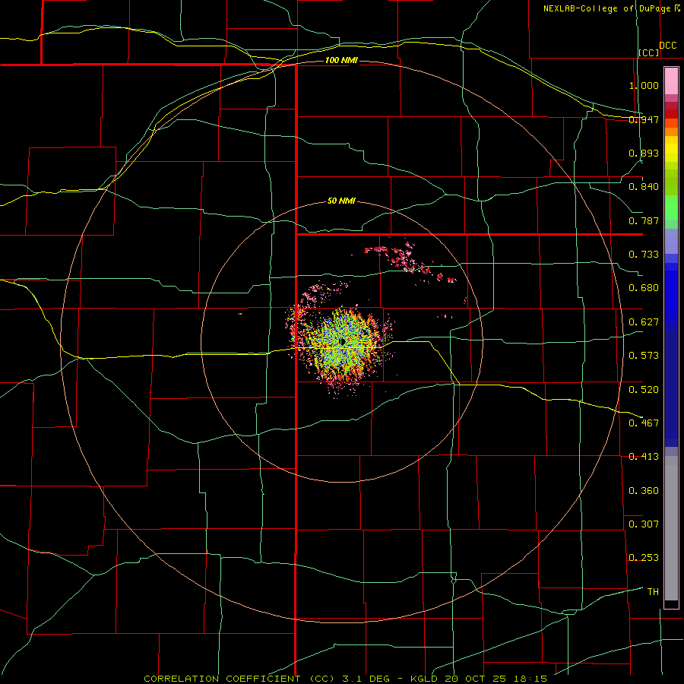Screen dimensions: 684x684
Task: Click the 0.627 scale value
Action: click(644, 322)
